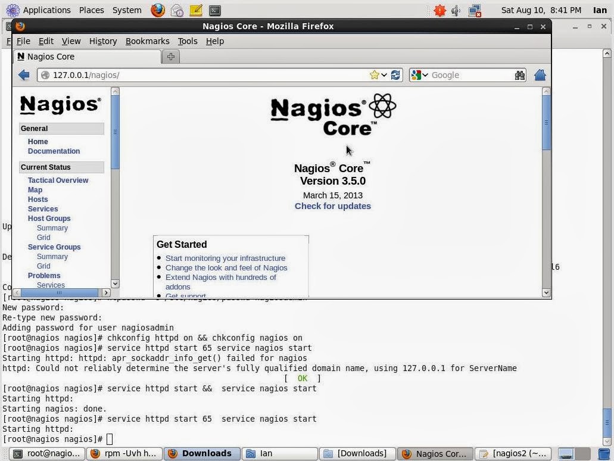Open the System menu
Screen dimensions: 614x461
pos(127,10)
